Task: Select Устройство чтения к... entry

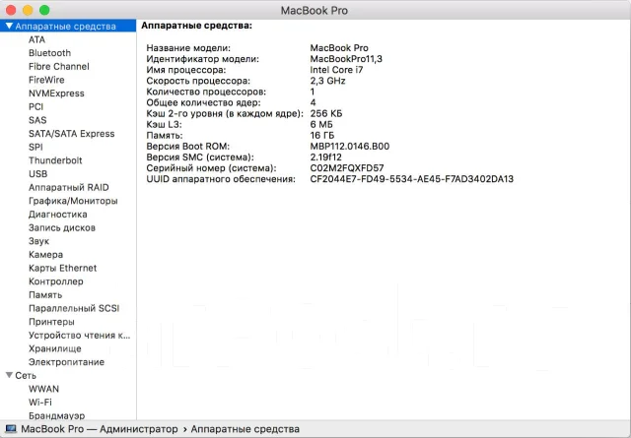Action: 79,335
